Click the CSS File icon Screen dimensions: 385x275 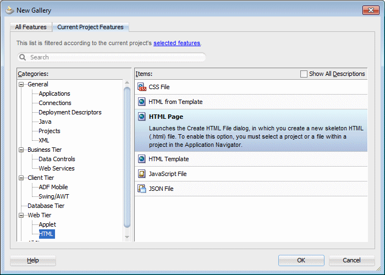tap(141, 87)
